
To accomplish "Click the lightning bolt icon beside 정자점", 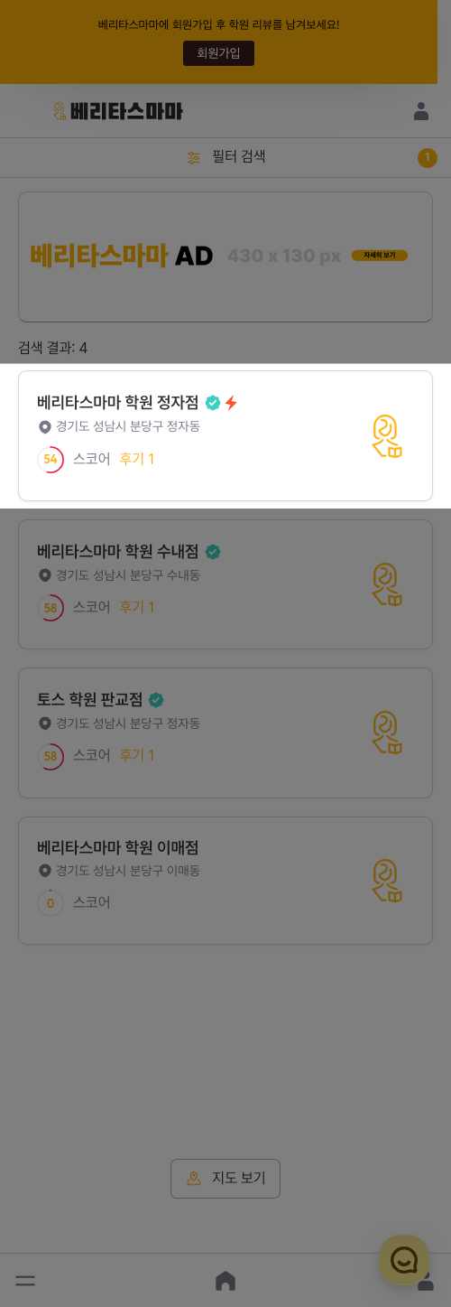I will pos(231,403).
